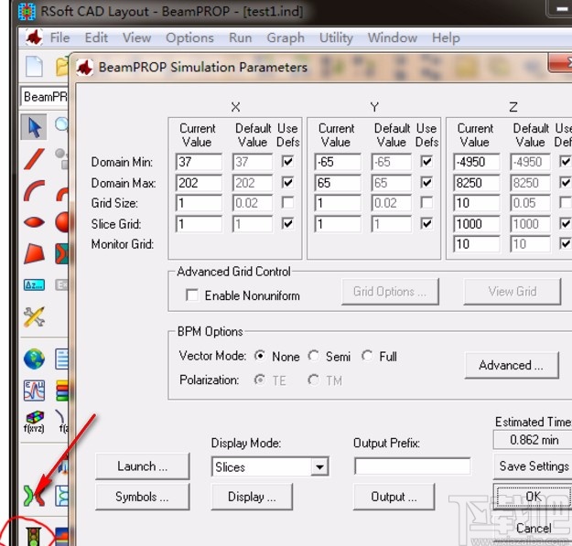
Task: Open the Display Mode Slices dropdown
Action: click(x=270, y=466)
